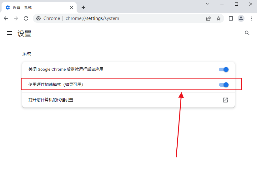Search settings using the magnifier icon
The image size is (257, 187).
tap(247, 33)
